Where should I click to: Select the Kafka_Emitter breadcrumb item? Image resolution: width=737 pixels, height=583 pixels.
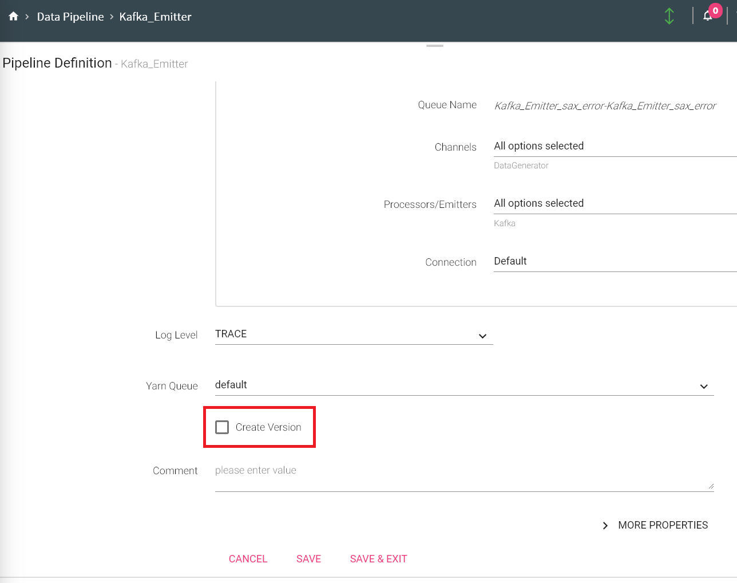(155, 17)
